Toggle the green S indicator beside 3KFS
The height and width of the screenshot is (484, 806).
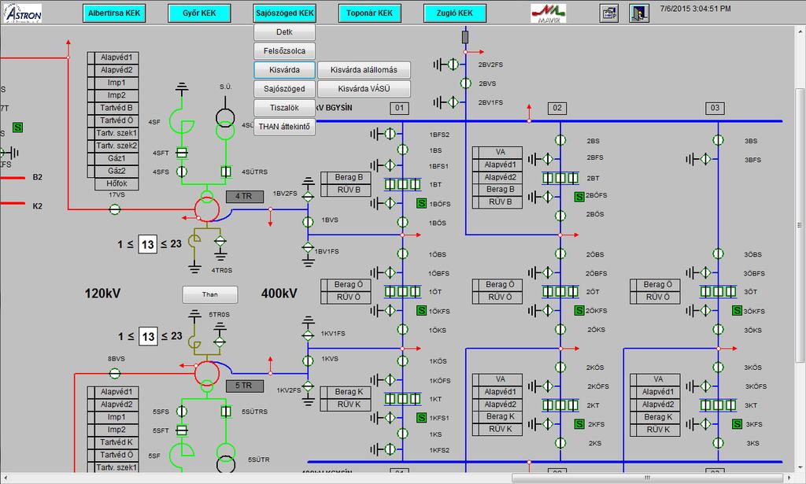coord(737,424)
